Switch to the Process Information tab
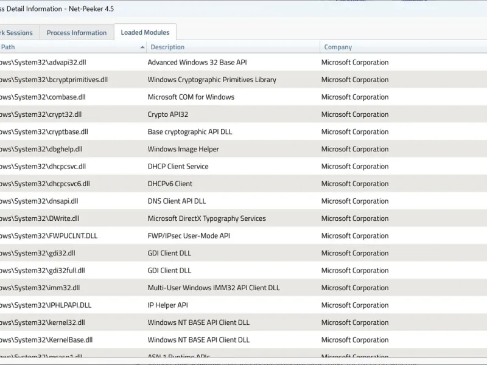 point(77,33)
